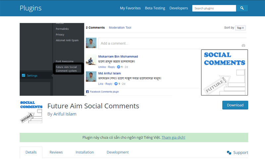Open Font Awesome submenu item

click(x=65, y=61)
